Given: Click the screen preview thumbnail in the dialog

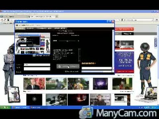Looking at the screenshot, I should 32,43.
